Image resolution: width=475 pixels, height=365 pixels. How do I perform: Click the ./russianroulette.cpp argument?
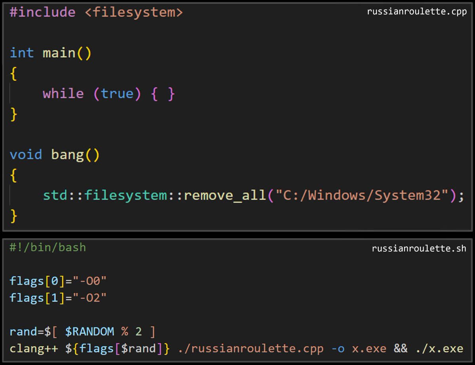[251, 349]
